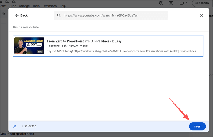Viewport: 213px width, 137px height.
Task: Open the Help menu
Action: (x=63, y=6)
